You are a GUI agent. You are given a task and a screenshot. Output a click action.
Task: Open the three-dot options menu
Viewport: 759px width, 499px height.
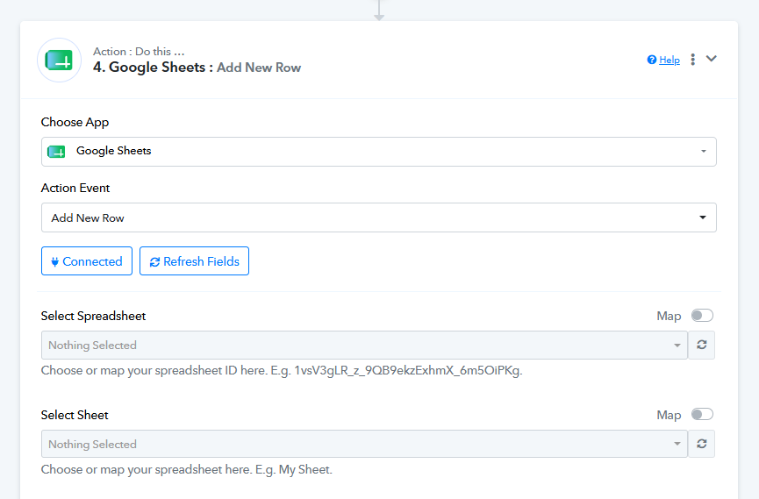pyautogui.click(x=692, y=59)
